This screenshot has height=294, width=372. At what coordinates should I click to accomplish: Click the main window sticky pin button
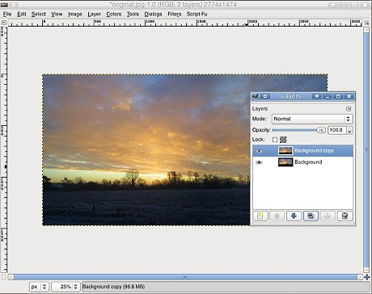(14, 5)
